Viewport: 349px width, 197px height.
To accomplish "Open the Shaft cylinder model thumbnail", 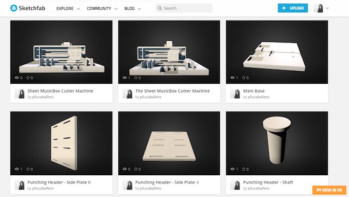I will 277,143.
